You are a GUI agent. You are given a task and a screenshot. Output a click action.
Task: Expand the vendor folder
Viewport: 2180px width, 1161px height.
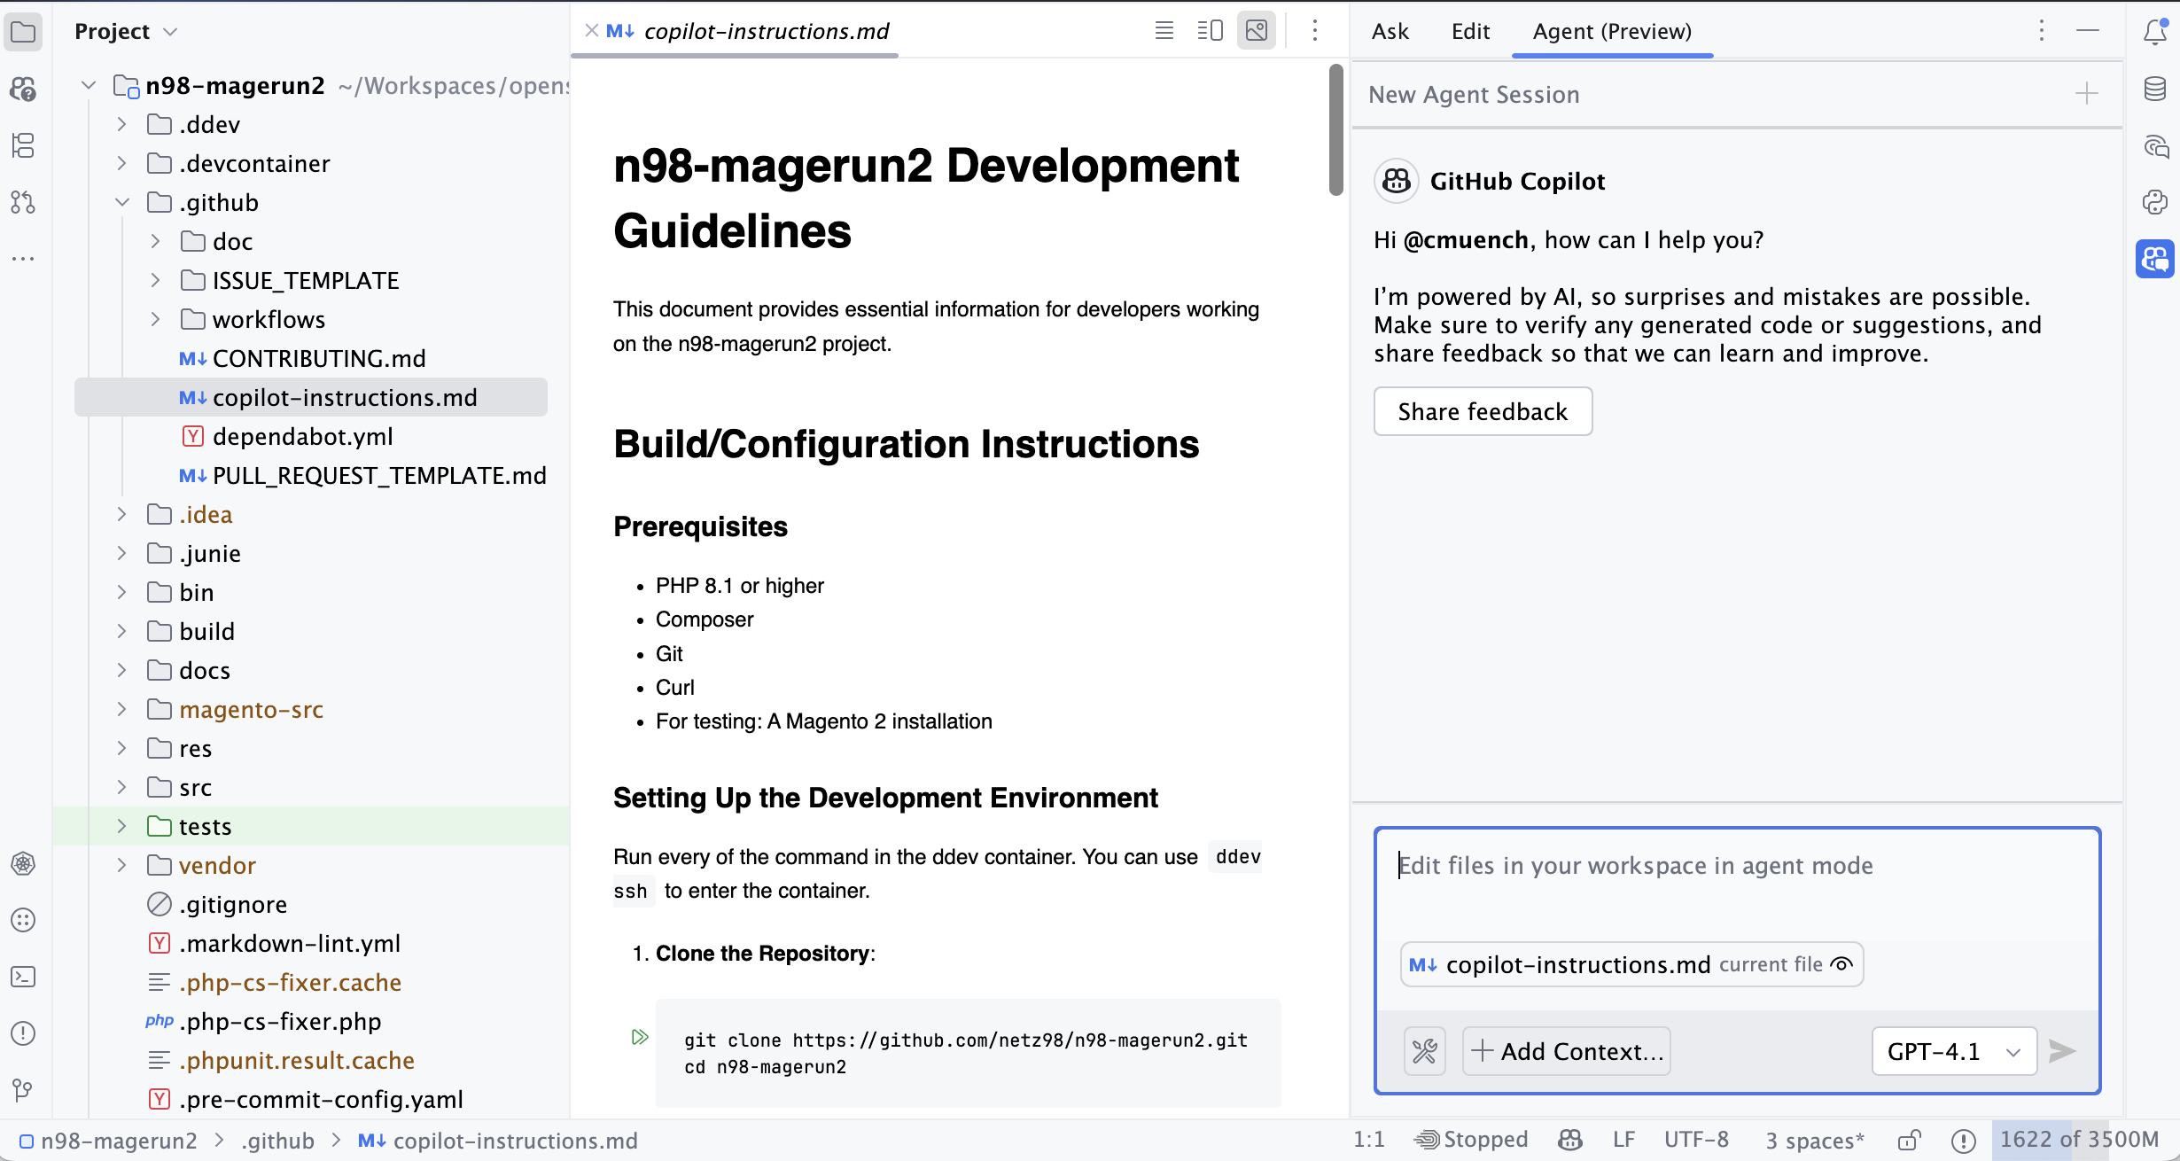[x=122, y=865]
